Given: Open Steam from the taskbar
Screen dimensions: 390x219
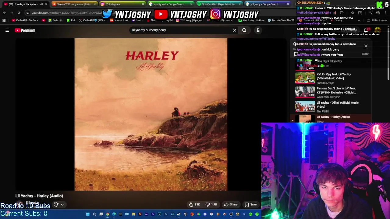Looking at the screenshot, I should tap(179, 214).
